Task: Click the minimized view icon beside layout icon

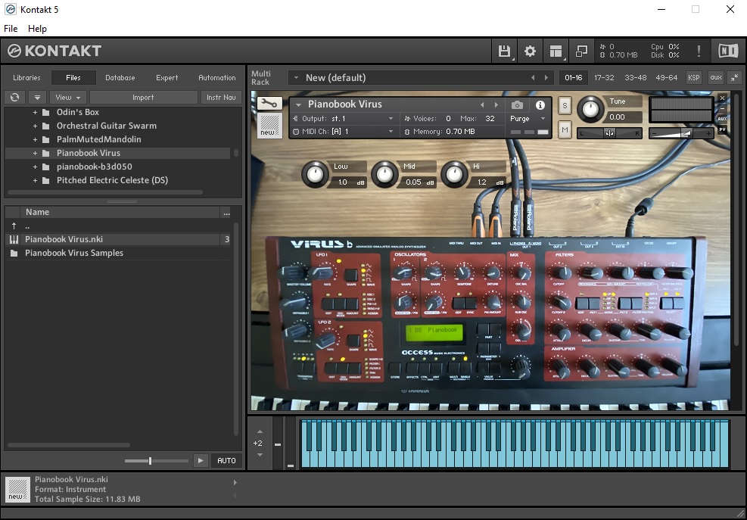Action: 581,51
